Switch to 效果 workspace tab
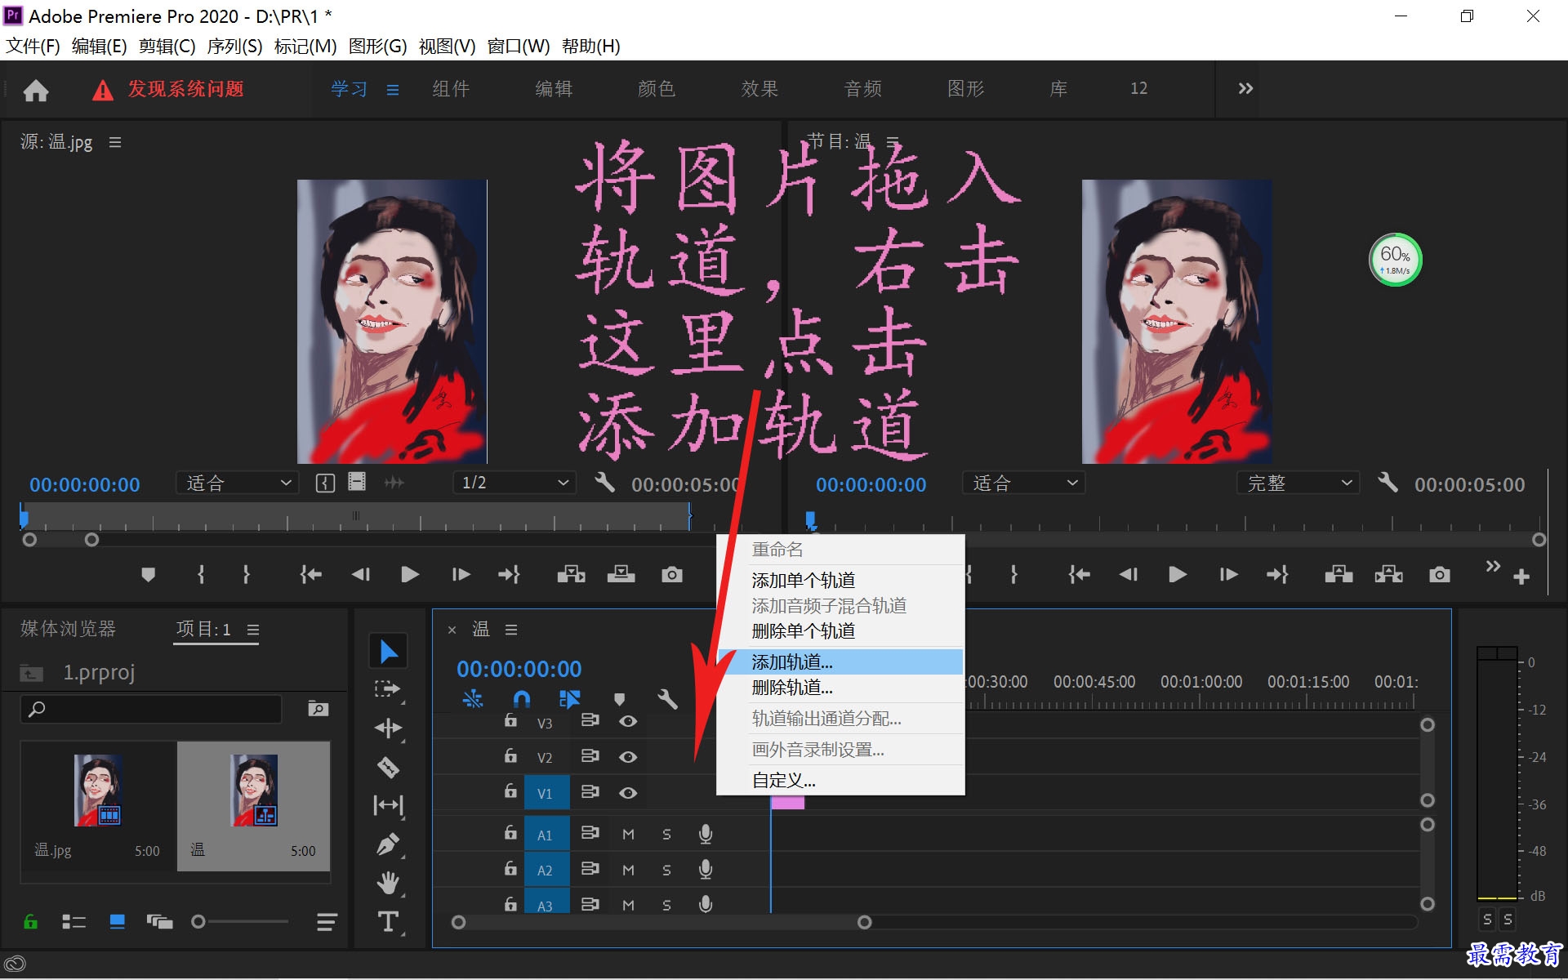This screenshot has height=980, width=1568. tap(759, 89)
